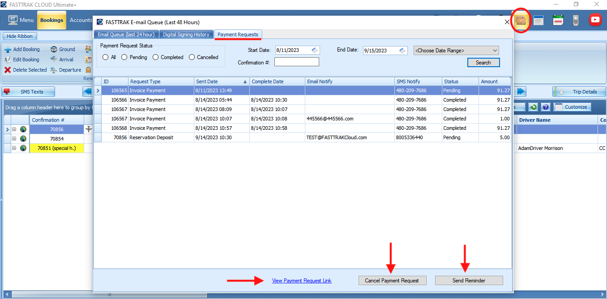Expand booking row 70851 special h.
Image resolution: width=607 pixels, height=299 pixels.
click(x=14, y=148)
